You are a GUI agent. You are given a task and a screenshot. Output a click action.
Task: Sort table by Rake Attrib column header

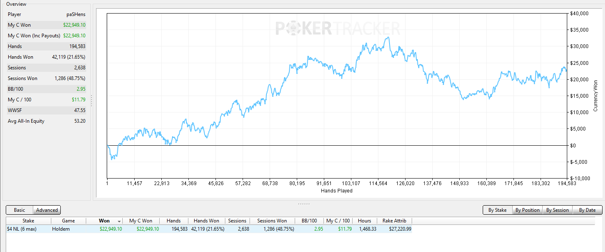point(394,221)
